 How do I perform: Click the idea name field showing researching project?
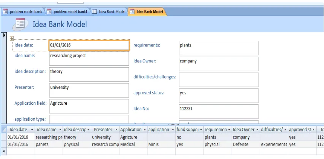(x=89, y=58)
